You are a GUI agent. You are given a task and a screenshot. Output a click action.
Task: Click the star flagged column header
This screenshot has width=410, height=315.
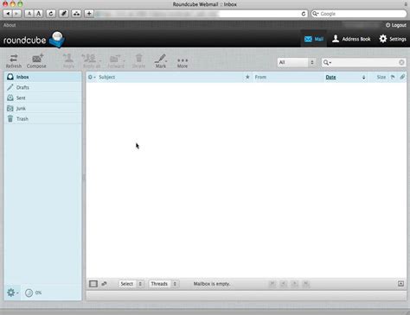tap(247, 77)
